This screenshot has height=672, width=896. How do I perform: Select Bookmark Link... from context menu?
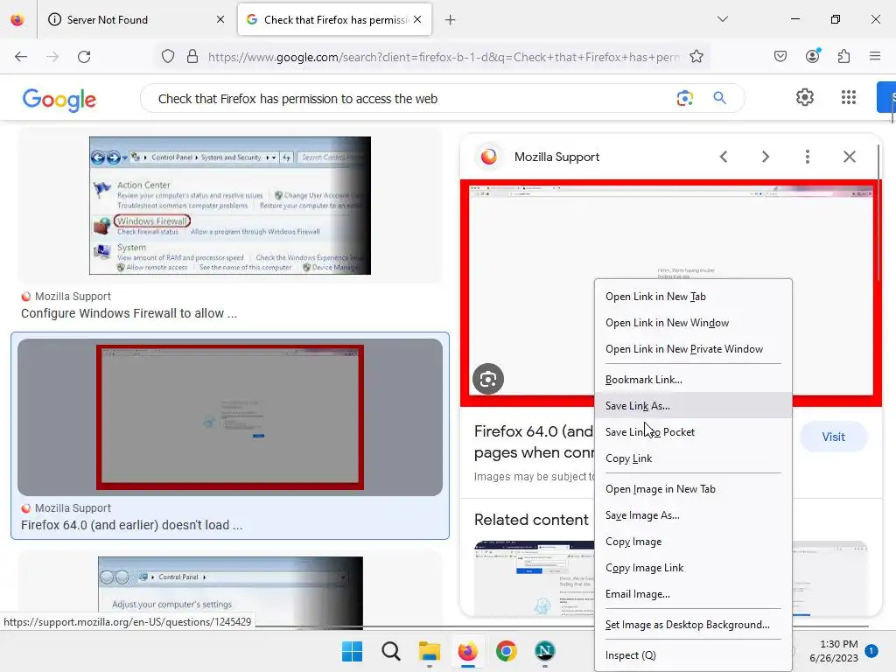tap(693, 380)
